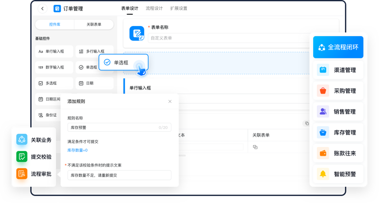
Task: Add the 多行输入框 control
Action: point(94,51)
